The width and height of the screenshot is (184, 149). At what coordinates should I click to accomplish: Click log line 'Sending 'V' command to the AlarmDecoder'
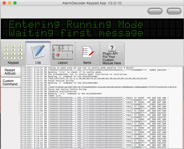point(59,76)
